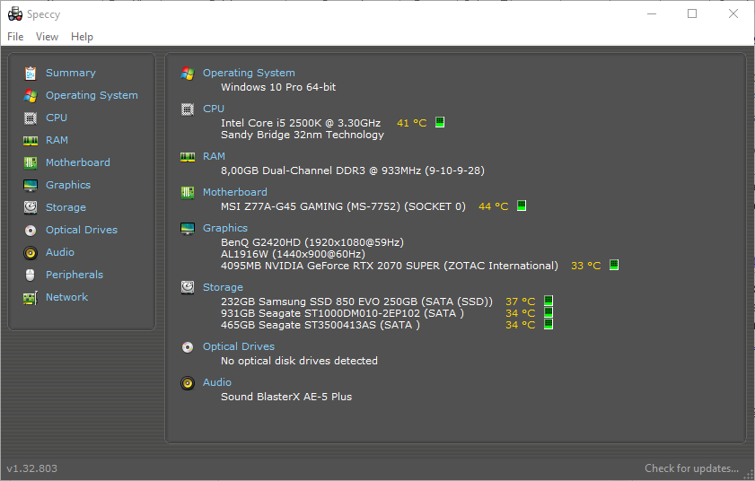Click temperature indicator for Seagate ST3500413AS row
This screenshot has height=481, width=755.
tap(548, 324)
